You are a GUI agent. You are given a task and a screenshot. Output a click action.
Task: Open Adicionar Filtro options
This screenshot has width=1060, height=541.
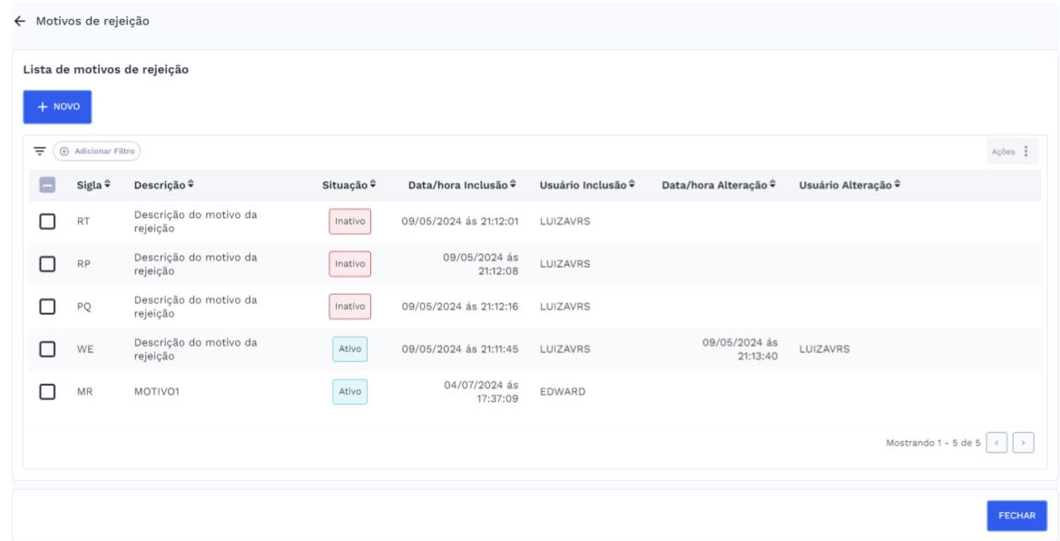(98, 152)
